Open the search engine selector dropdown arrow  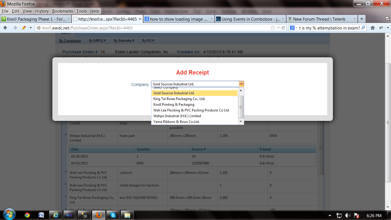click(x=296, y=28)
